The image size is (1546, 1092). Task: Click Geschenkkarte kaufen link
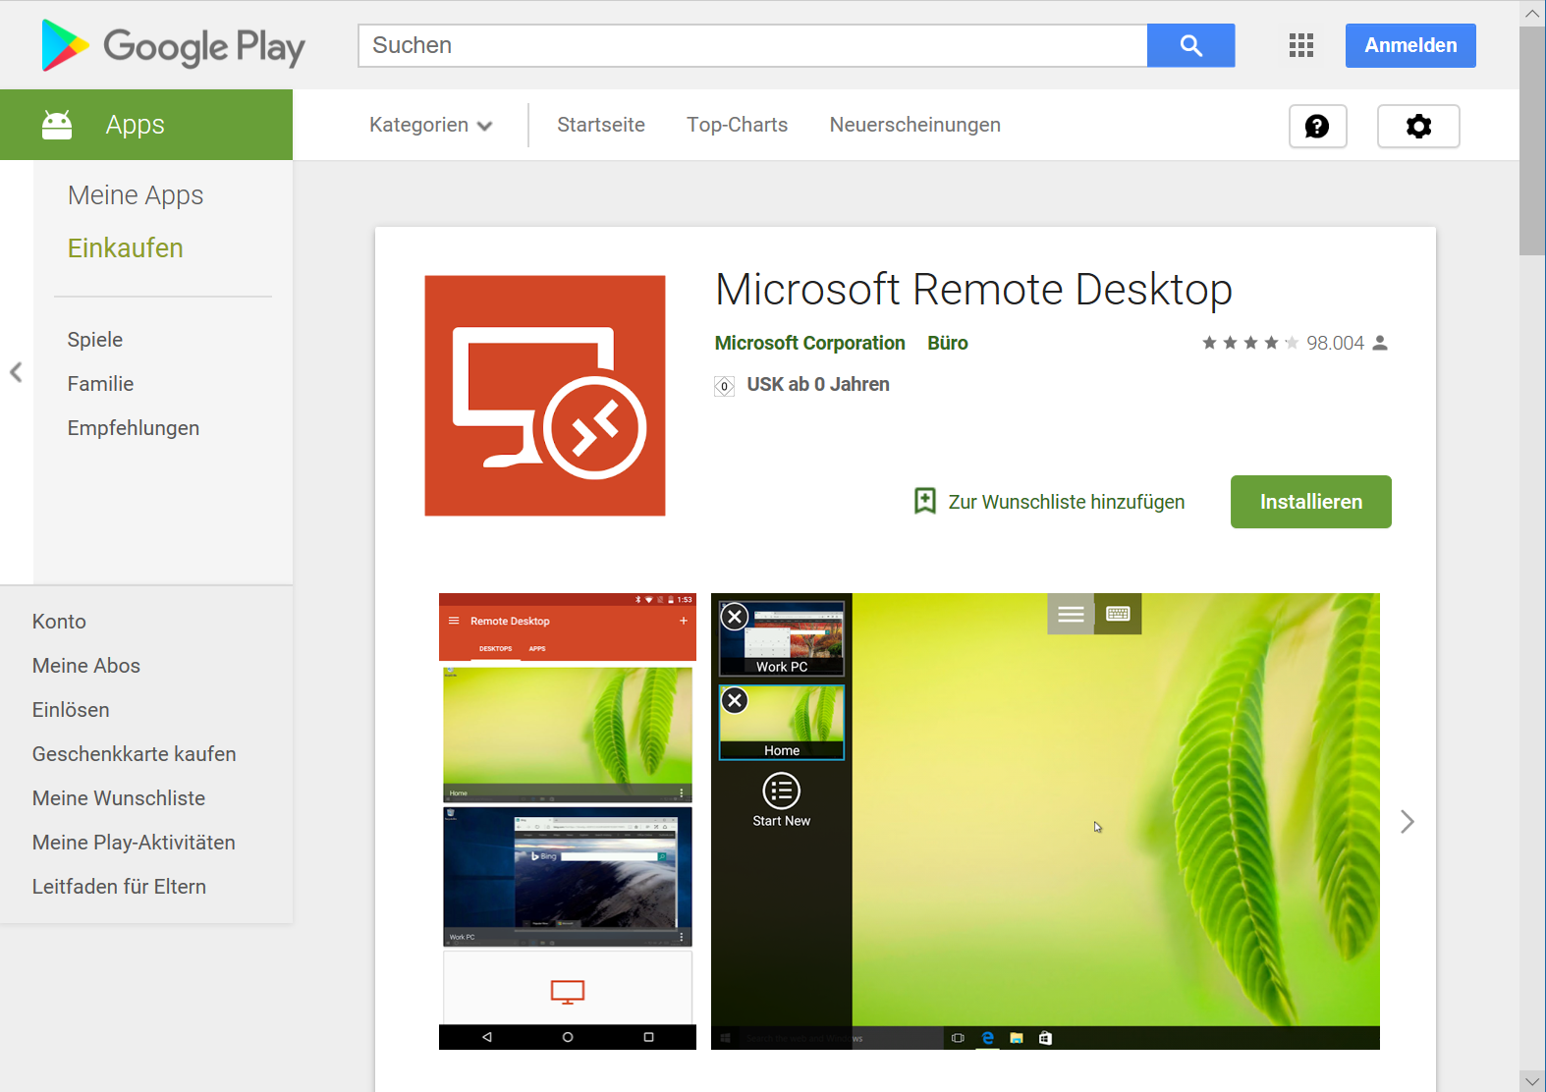click(x=135, y=754)
